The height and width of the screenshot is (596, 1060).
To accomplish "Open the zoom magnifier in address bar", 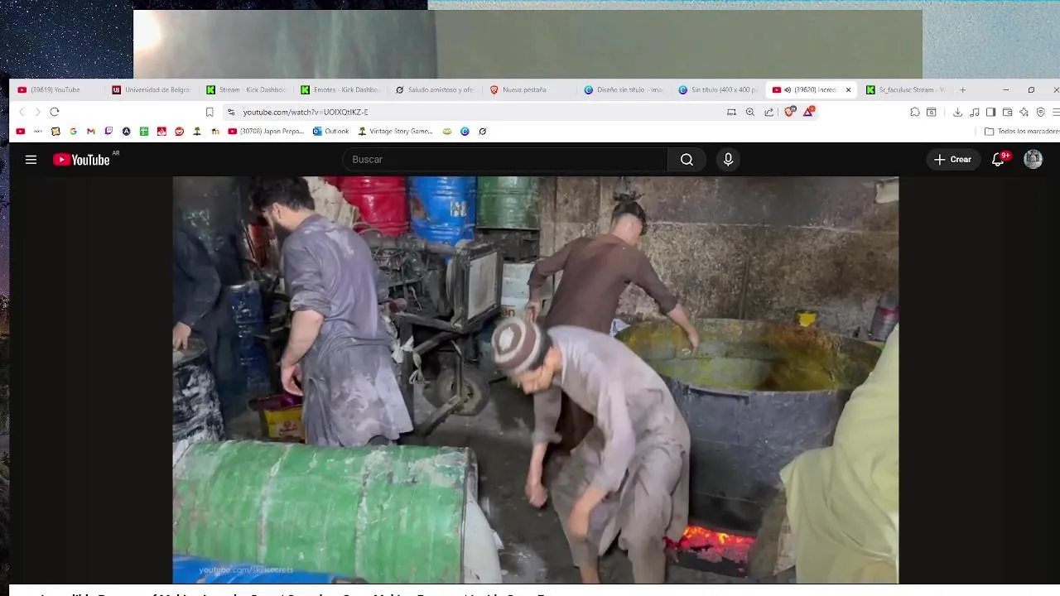I will (750, 112).
